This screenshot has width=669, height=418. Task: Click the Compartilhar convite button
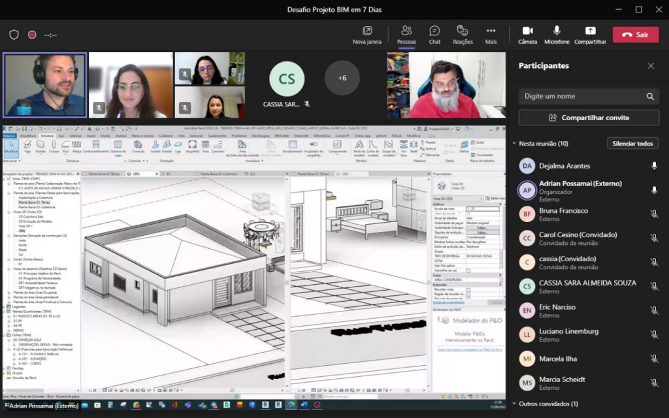point(589,118)
